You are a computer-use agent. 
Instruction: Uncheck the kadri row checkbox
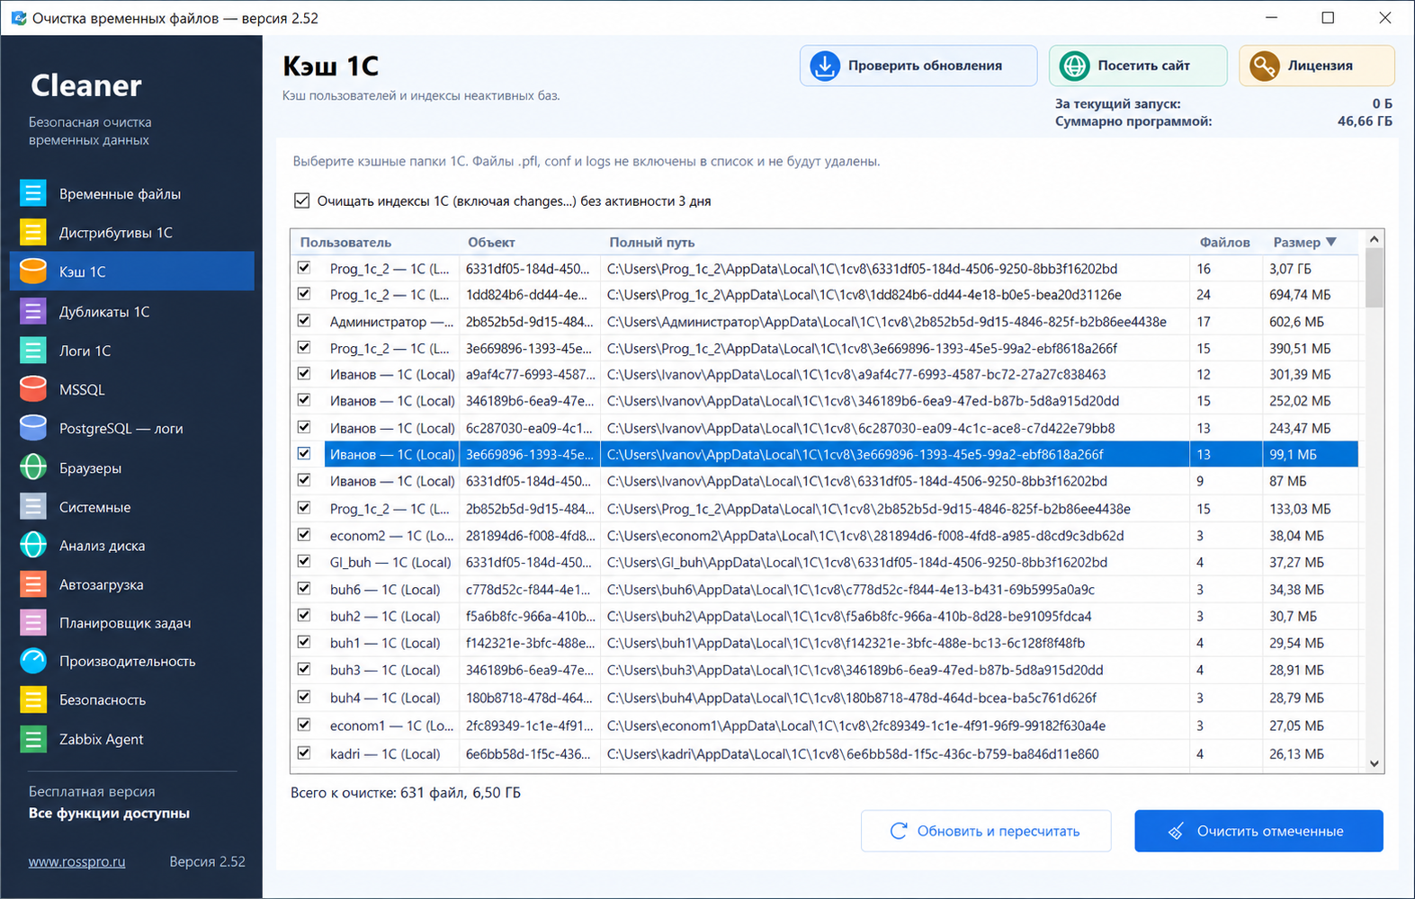click(304, 753)
